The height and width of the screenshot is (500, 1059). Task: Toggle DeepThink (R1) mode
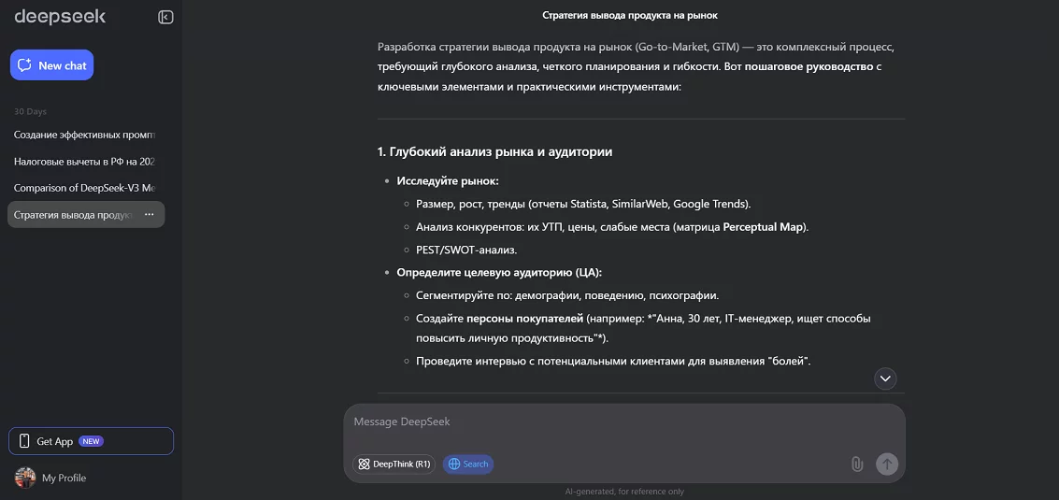tap(394, 464)
